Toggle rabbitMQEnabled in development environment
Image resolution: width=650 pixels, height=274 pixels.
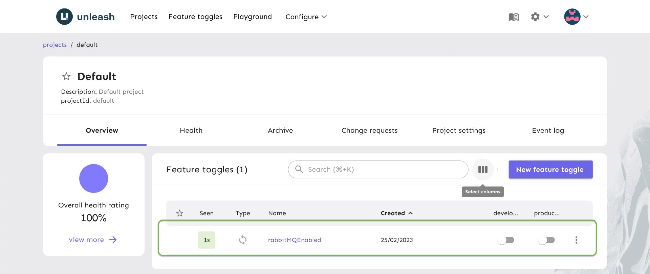(506, 240)
